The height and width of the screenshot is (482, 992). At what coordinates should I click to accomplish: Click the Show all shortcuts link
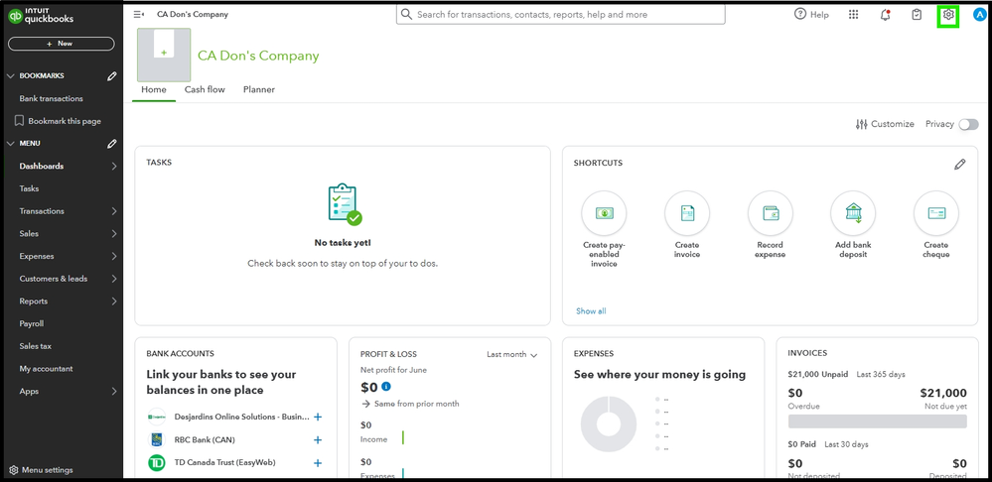[591, 311]
